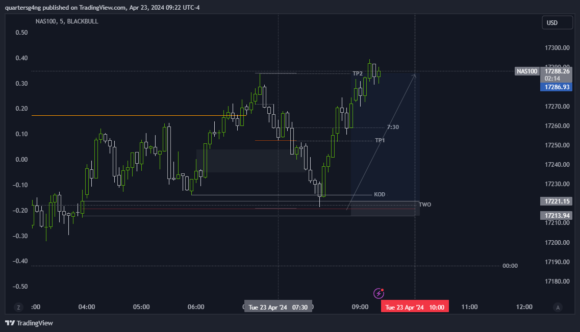The width and height of the screenshot is (580, 332).
Task: Click the 02:14 candle countdown timer
Action: click(552, 79)
